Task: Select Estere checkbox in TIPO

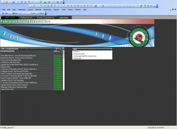Action: coord(73,51)
